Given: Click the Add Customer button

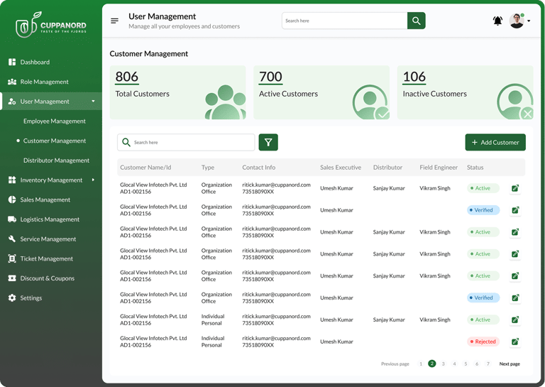Looking at the screenshot, I should click(495, 142).
